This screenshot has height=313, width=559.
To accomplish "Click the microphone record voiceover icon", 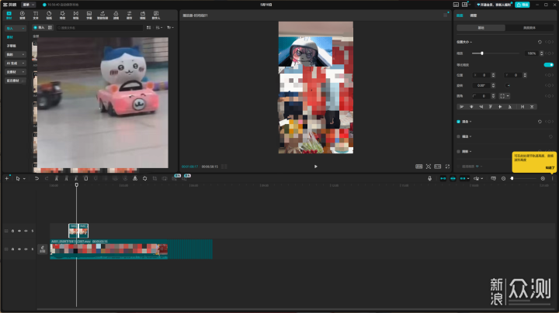I will click(x=429, y=178).
